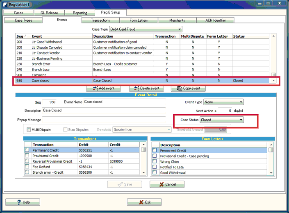
Task: Check the Provisional Credit transaction checkbox
Action: [x=27, y=156]
